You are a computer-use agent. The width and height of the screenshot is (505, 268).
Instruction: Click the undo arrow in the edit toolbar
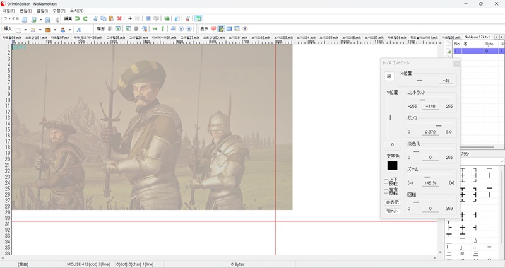click(x=77, y=19)
